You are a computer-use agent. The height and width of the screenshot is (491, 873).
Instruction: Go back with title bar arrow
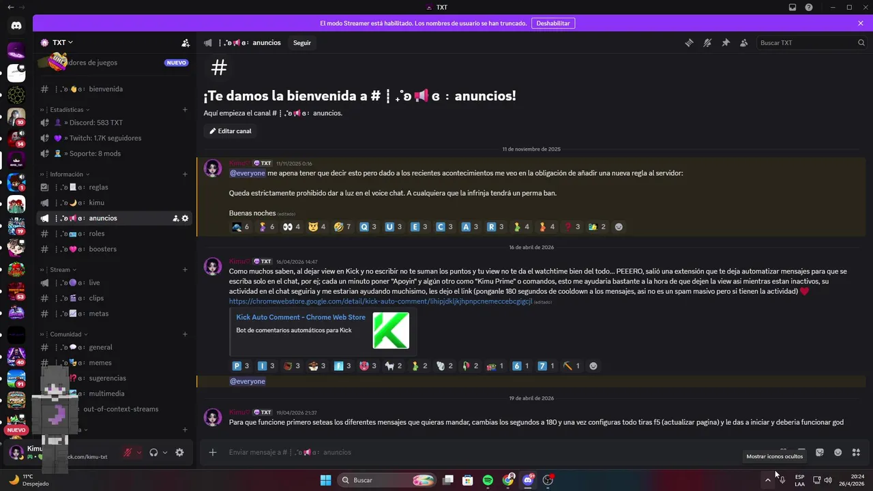point(10,8)
